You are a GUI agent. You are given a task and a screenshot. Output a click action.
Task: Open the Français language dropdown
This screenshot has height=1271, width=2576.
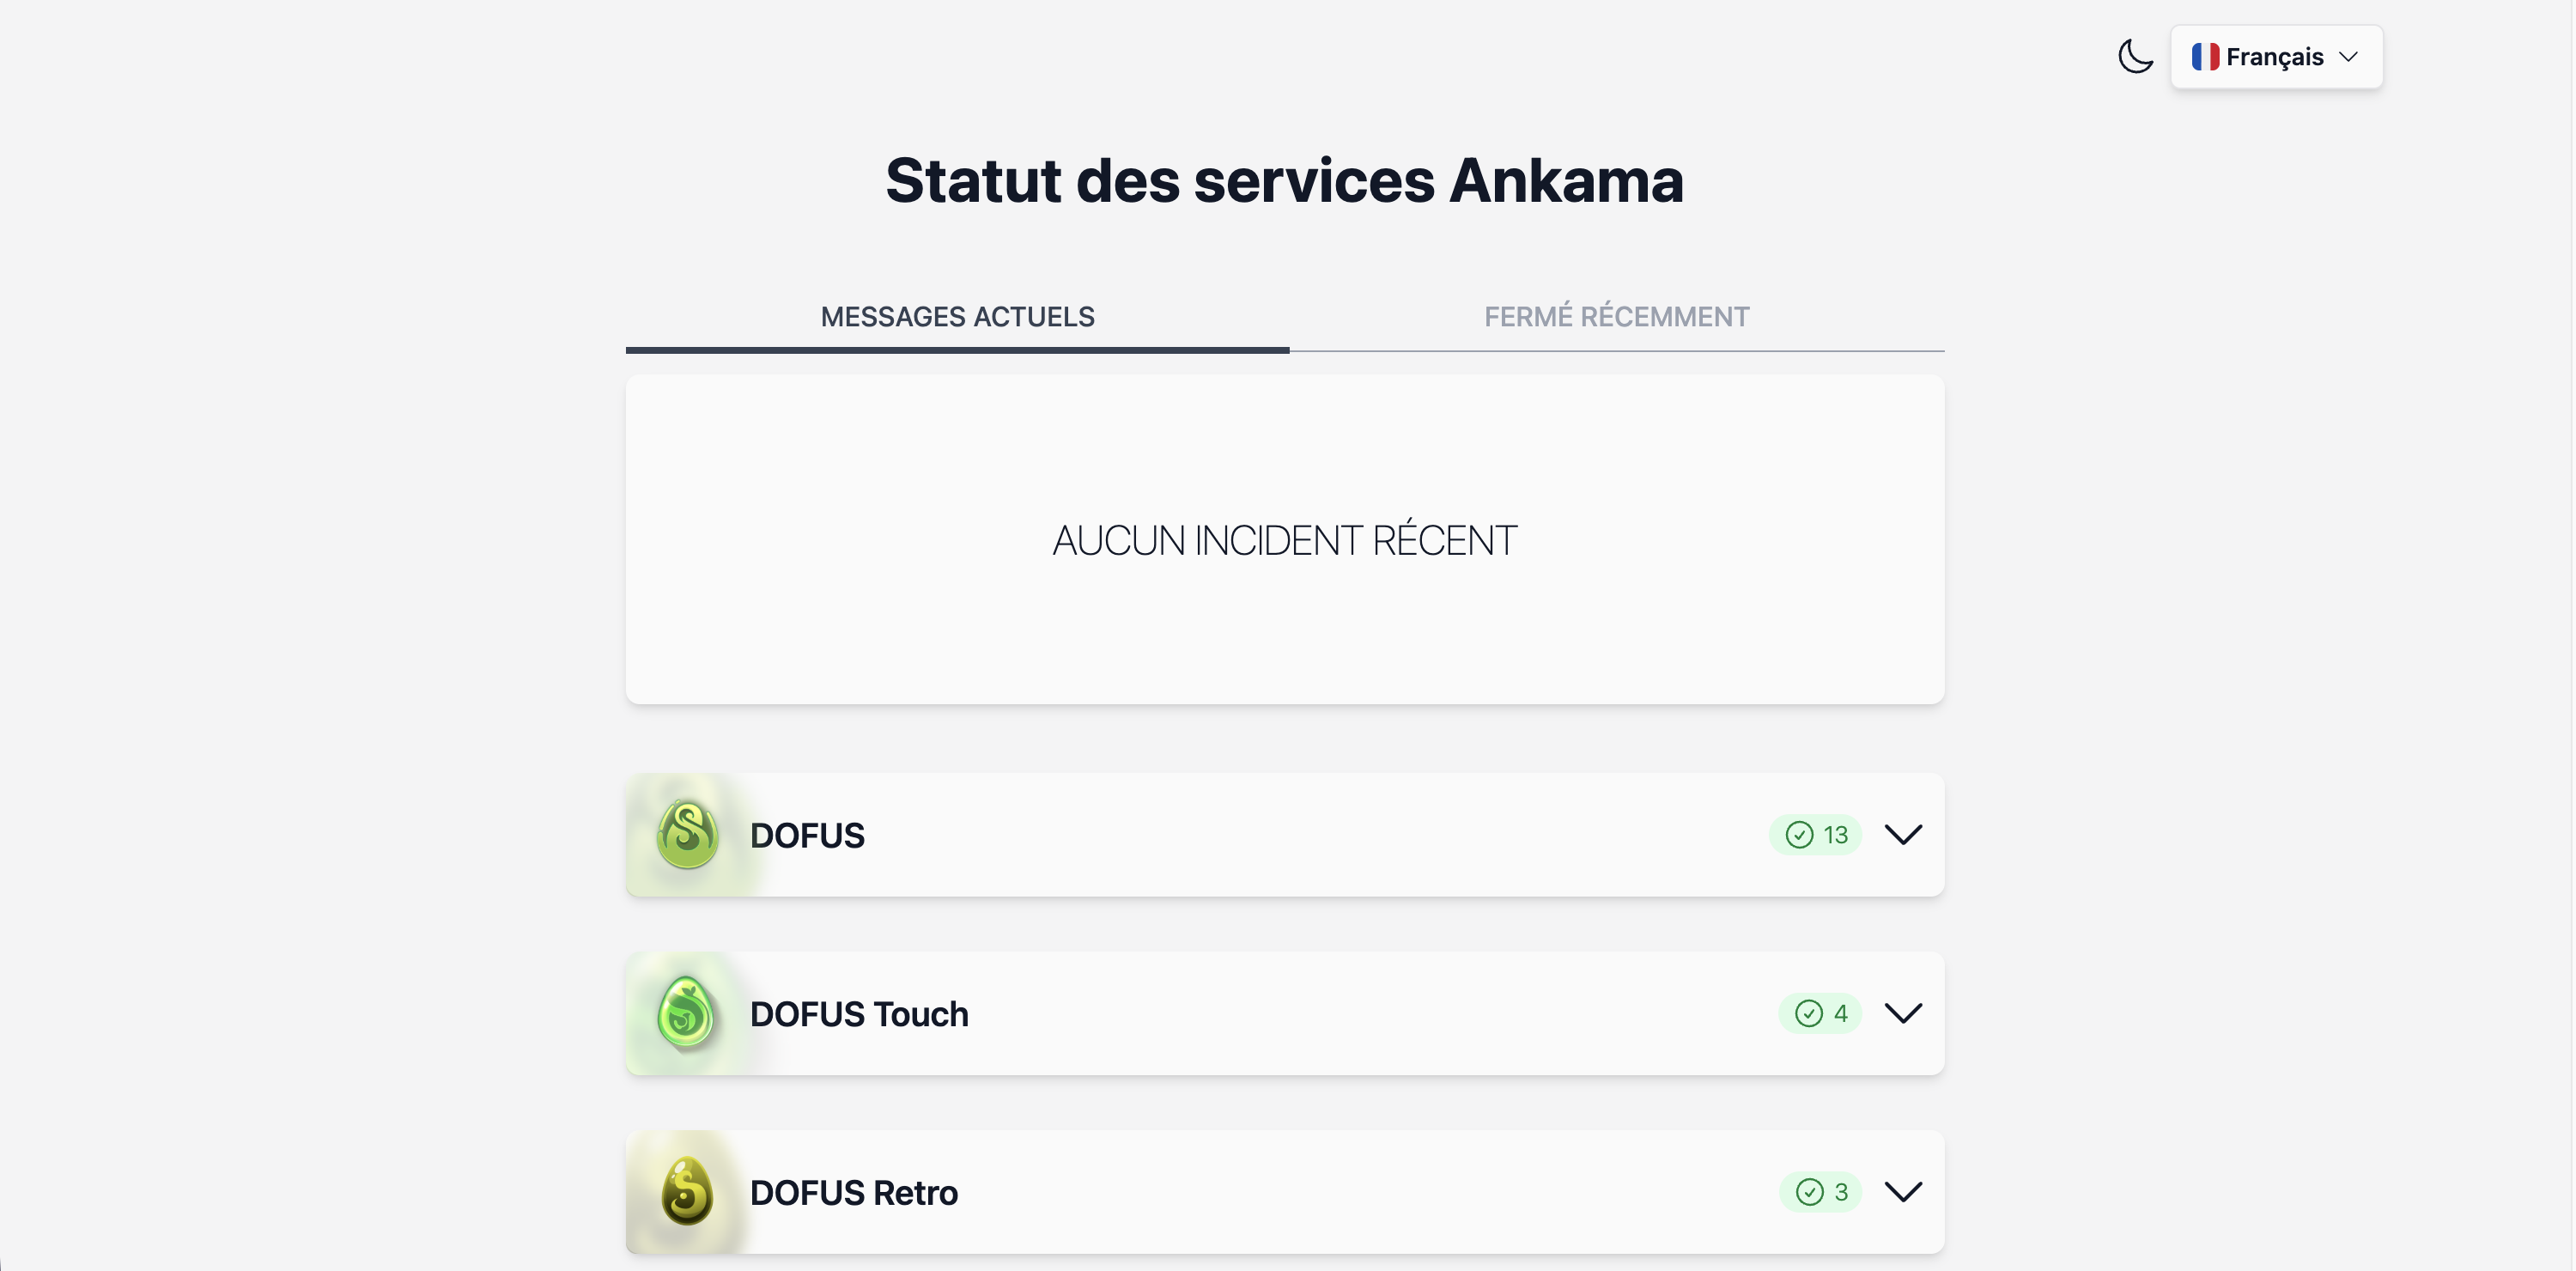tap(2276, 56)
